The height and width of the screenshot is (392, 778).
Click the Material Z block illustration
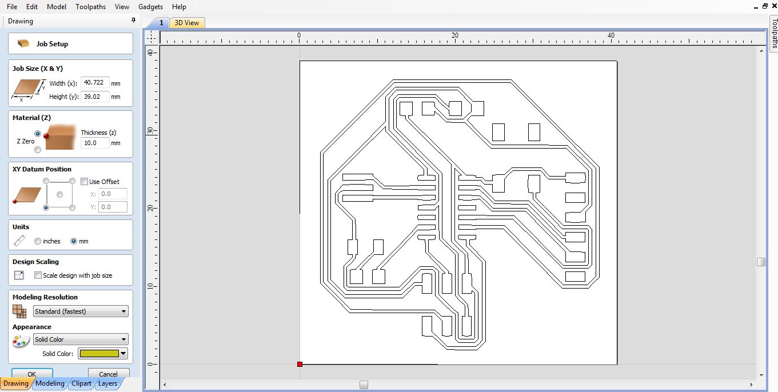[60, 137]
